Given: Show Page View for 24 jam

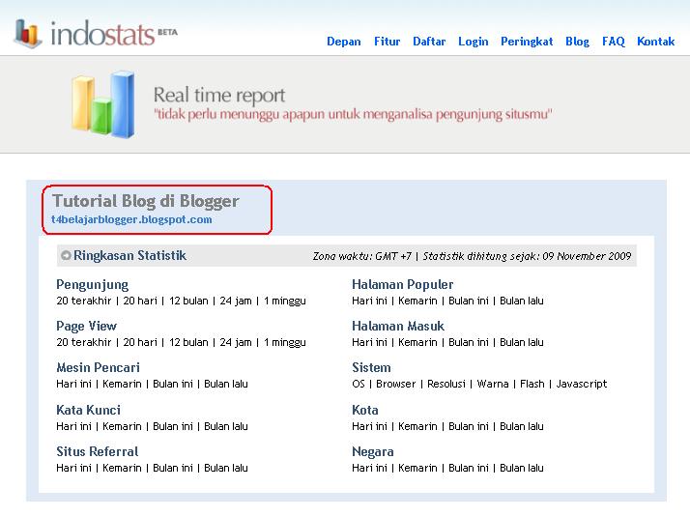Looking at the screenshot, I should [x=236, y=342].
